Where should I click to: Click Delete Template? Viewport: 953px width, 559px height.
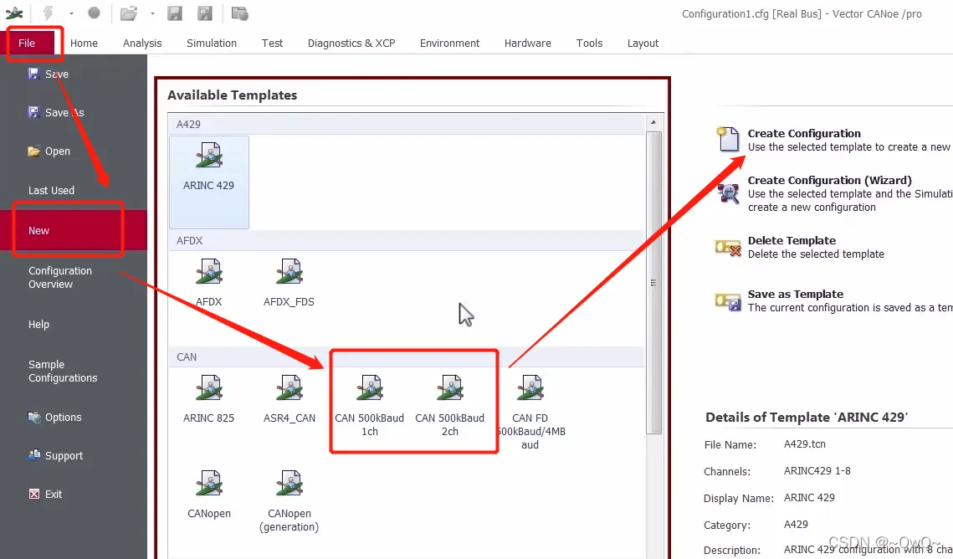(792, 241)
